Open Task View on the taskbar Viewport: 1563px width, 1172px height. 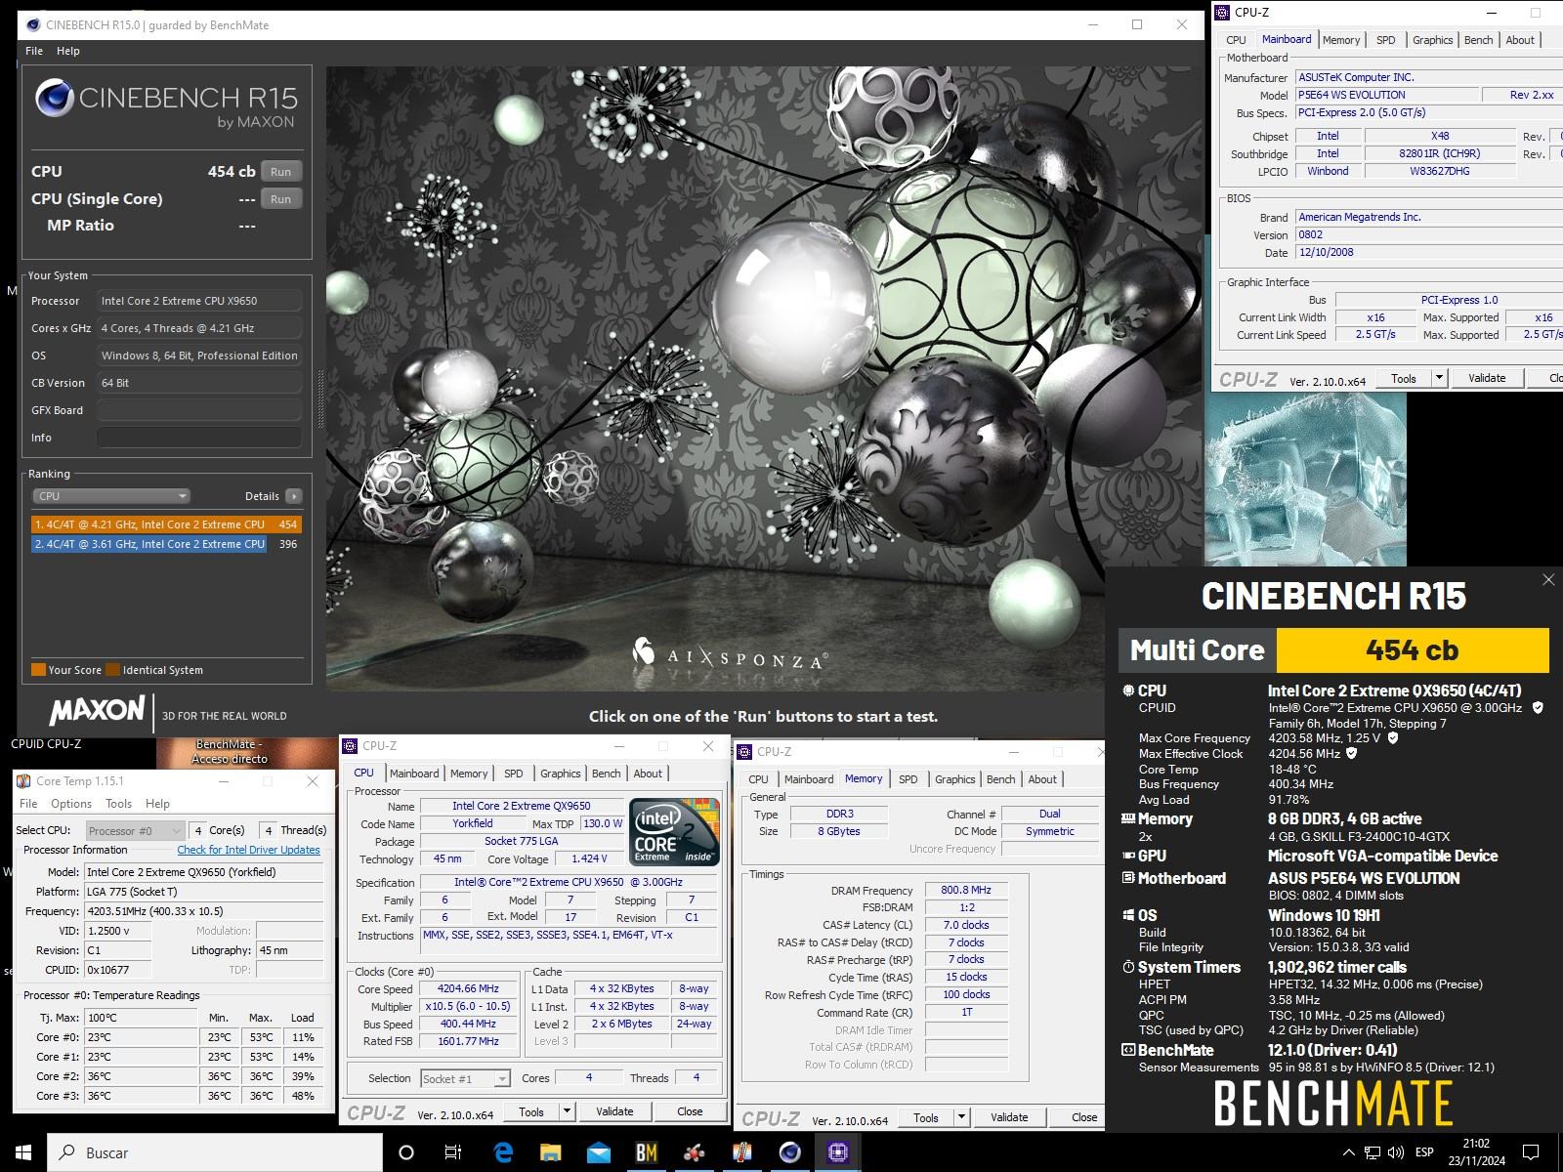click(x=453, y=1152)
